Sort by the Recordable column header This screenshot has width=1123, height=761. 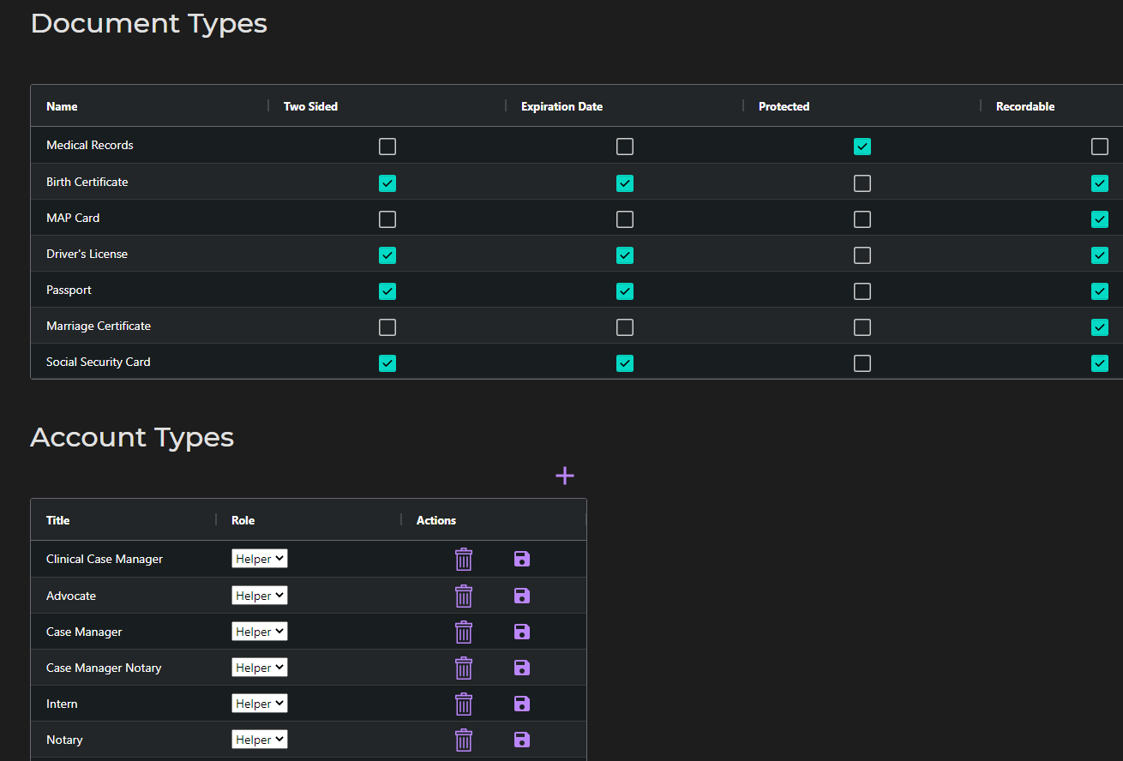point(1025,106)
